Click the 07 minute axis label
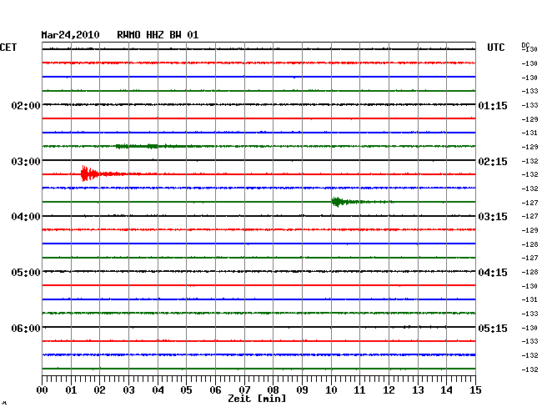The width and height of the screenshot is (542, 412). pyautogui.click(x=244, y=389)
